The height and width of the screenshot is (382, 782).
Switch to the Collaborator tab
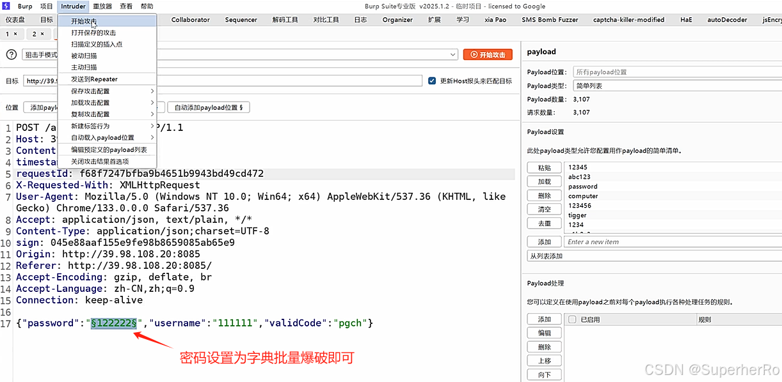(x=190, y=20)
